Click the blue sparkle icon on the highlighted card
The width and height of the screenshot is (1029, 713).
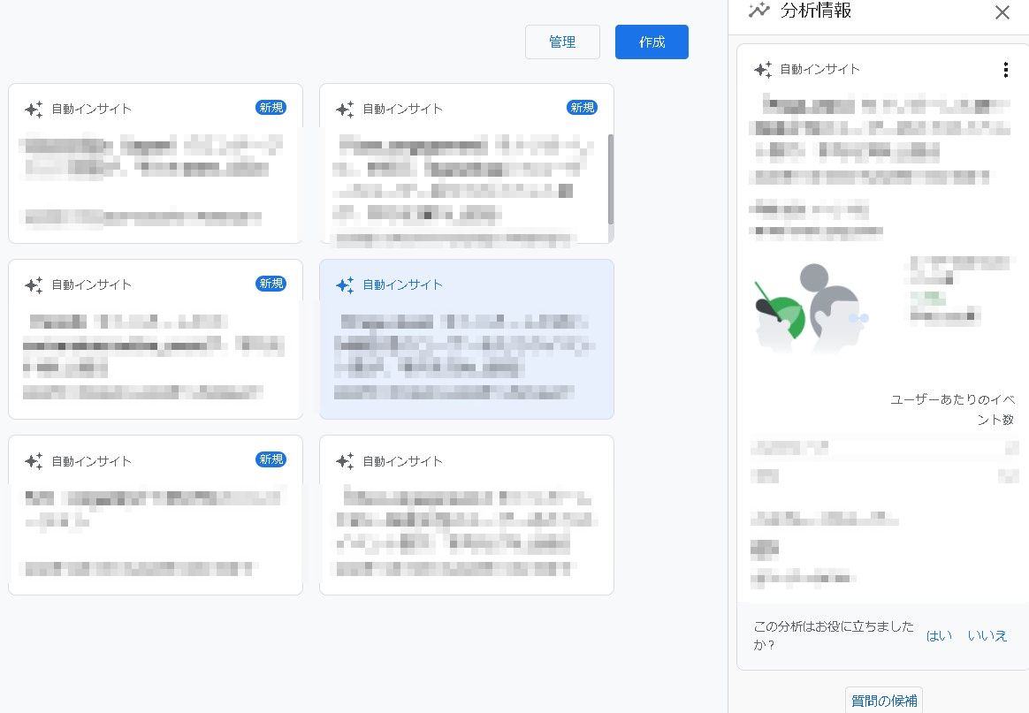coord(345,284)
